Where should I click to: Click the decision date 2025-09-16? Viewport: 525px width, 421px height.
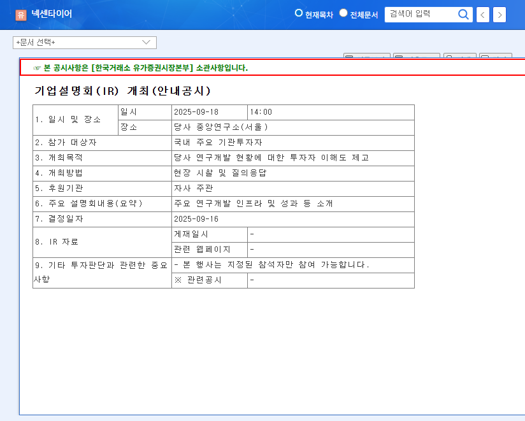[293, 219]
